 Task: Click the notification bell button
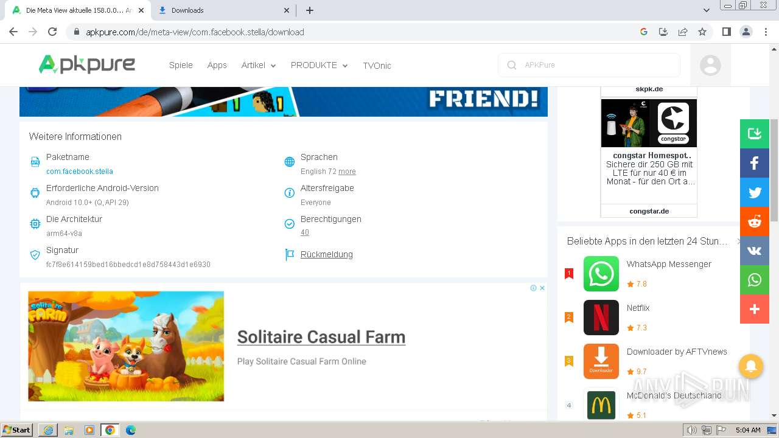(751, 366)
